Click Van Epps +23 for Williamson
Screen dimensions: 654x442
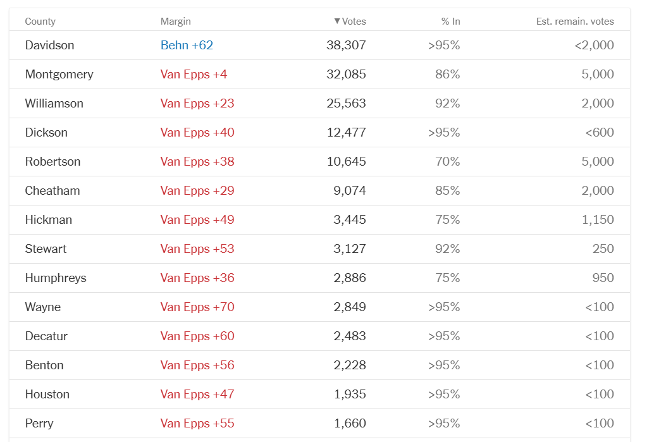tap(197, 104)
